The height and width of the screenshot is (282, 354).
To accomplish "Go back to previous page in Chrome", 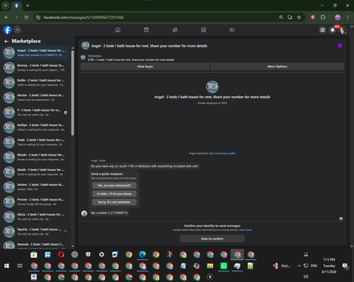I will pyautogui.click(x=6, y=18).
